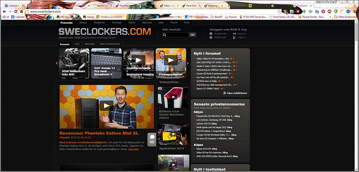359x172 pixels.
Task: Click the RSS icon beside Tipsa redaktionen
Action: pos(225,93)
